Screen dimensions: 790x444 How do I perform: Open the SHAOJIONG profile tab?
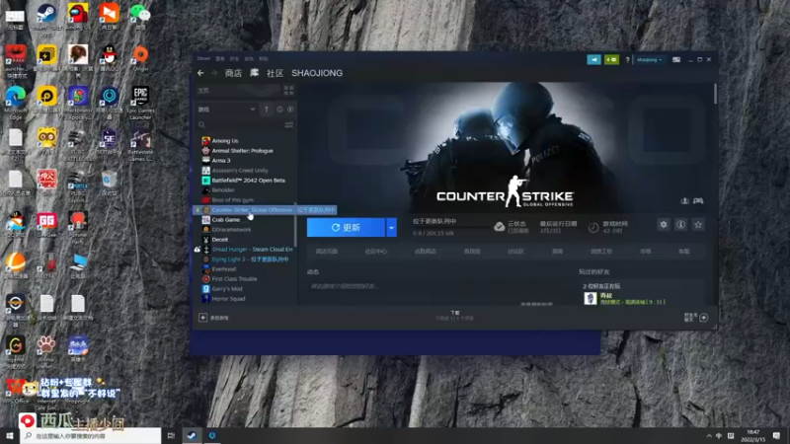317,73
